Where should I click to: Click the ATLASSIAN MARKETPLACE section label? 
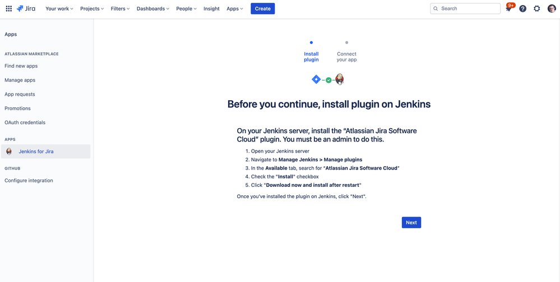31,54
